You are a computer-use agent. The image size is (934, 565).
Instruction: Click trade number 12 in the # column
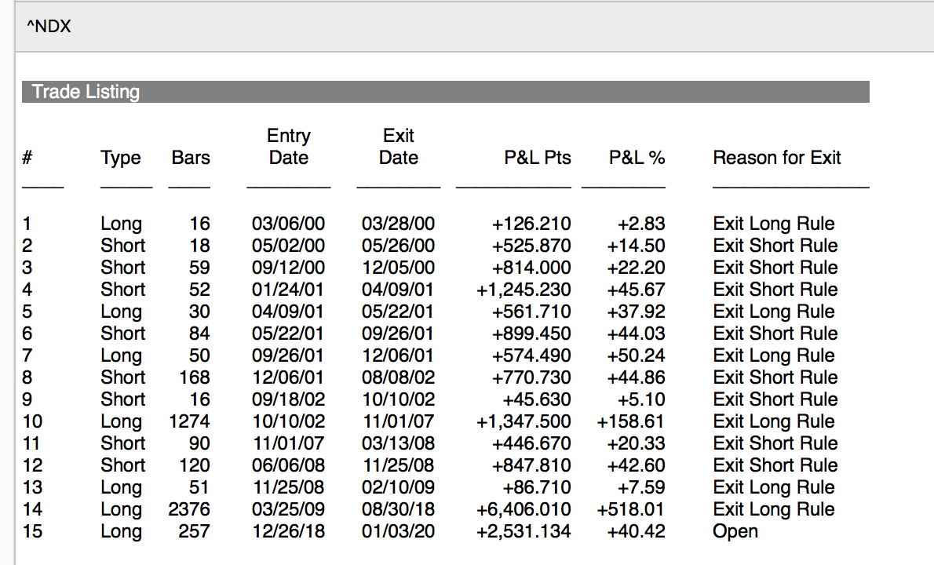click(32, 465)
